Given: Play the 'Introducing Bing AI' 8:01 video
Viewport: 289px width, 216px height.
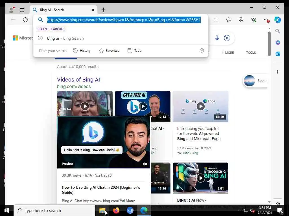Looking at the screenshot, I should coord(201,178).
